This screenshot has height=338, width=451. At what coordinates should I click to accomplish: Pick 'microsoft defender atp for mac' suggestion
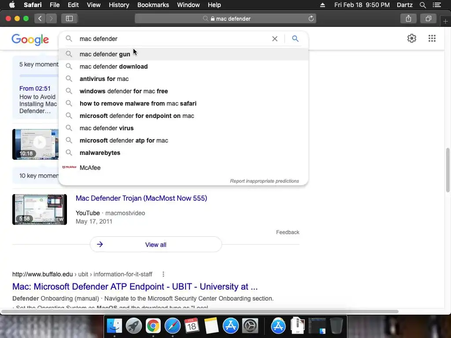183,140
